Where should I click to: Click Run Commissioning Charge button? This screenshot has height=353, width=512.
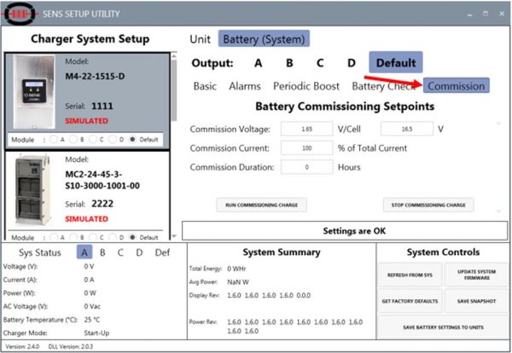(x=262, y=205)
